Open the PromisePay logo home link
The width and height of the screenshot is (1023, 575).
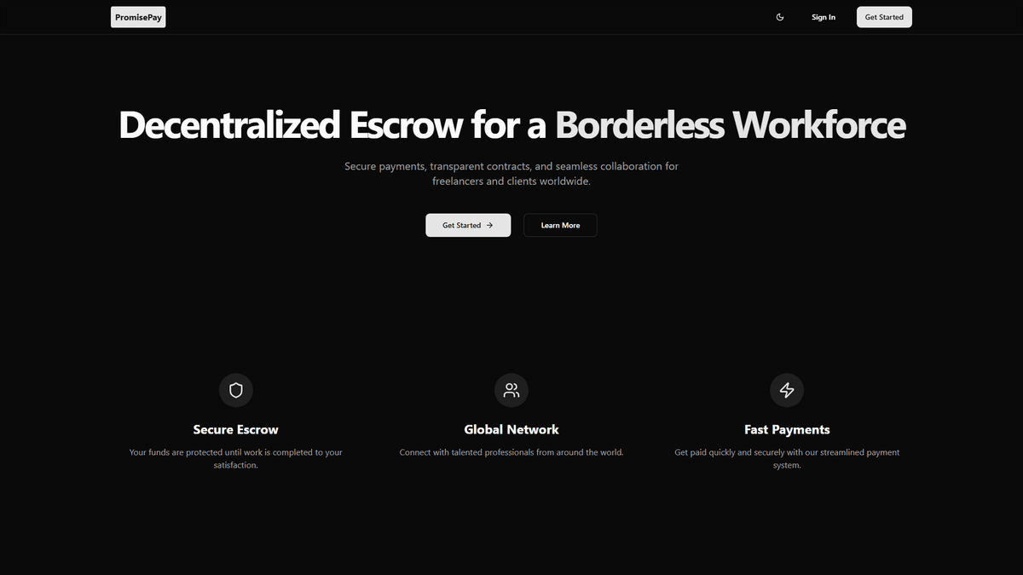138,17
